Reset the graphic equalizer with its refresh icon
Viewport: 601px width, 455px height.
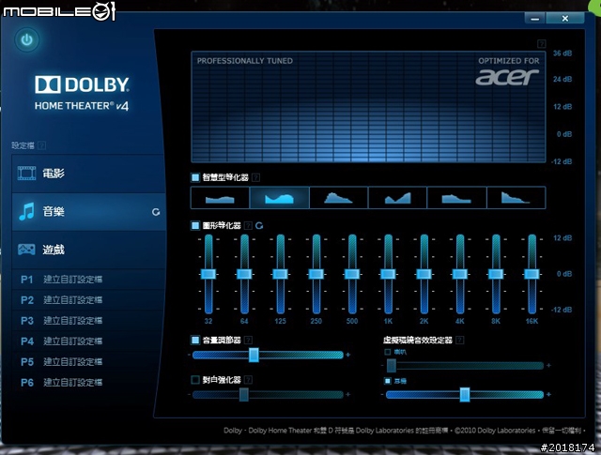pos(259,225)
